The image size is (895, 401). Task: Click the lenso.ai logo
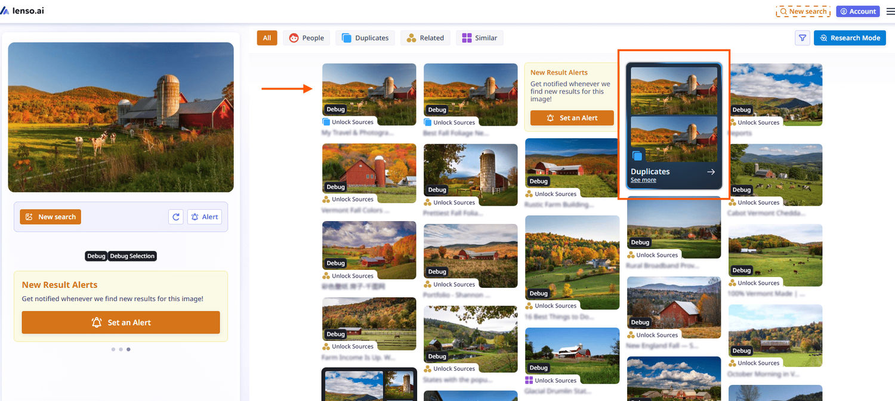22,11
